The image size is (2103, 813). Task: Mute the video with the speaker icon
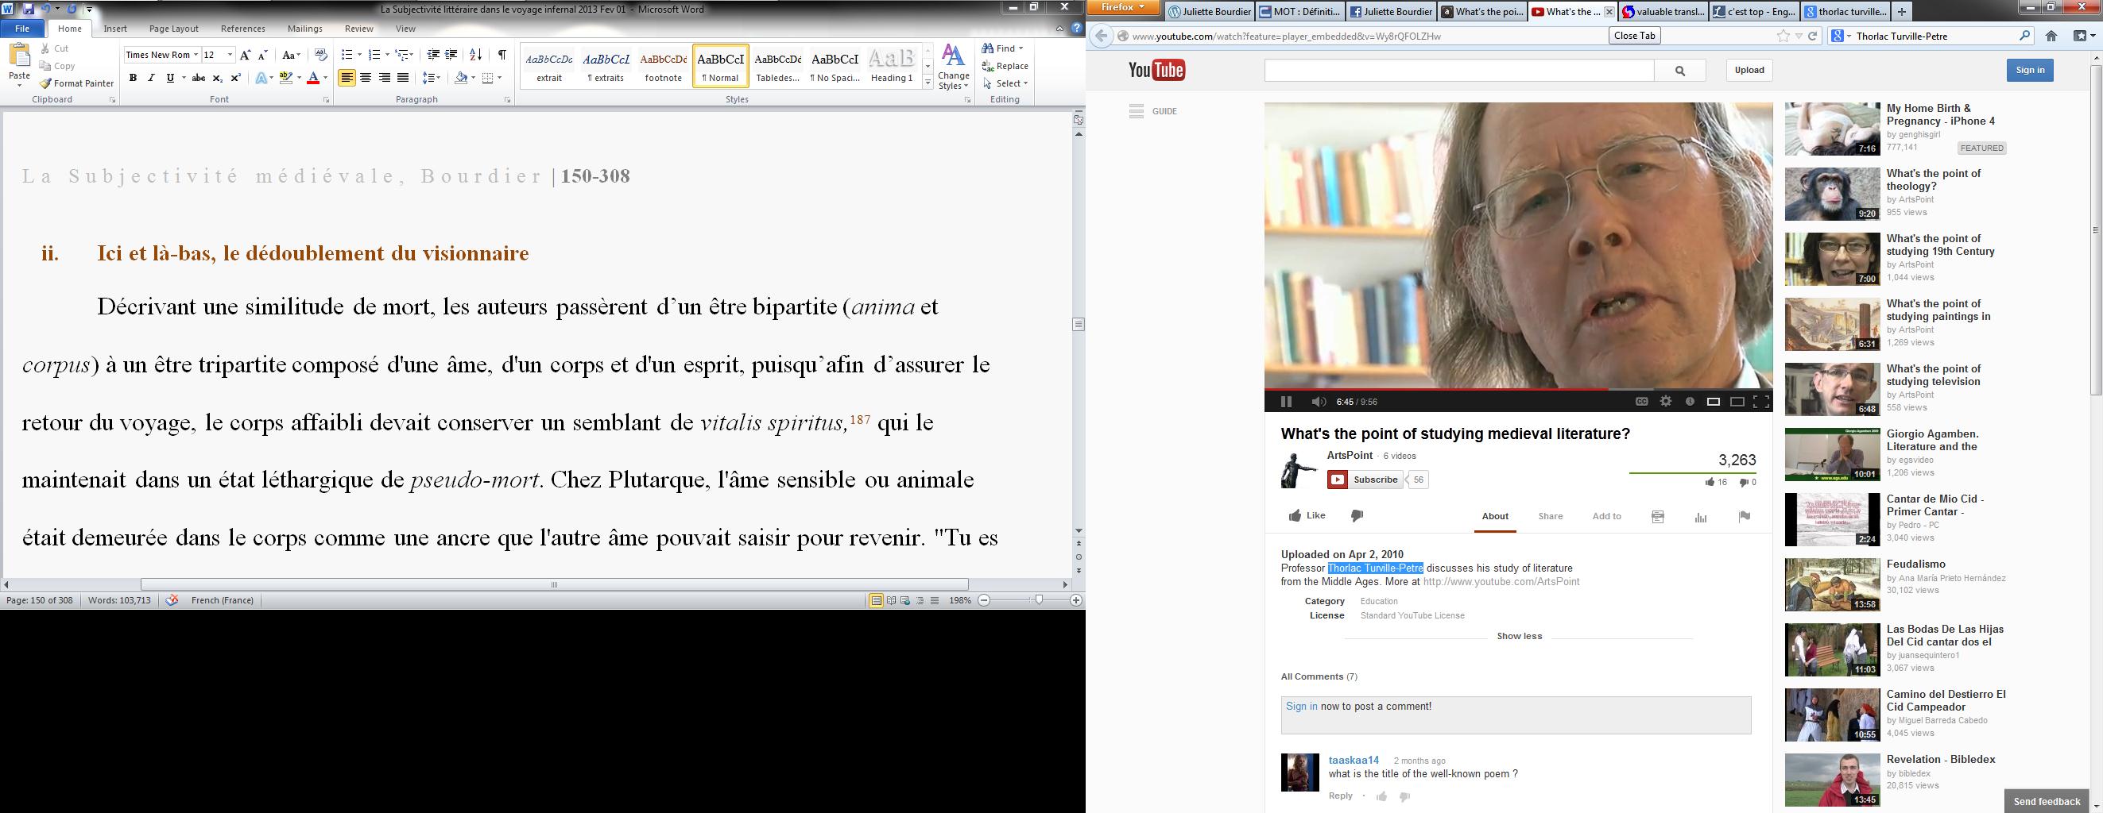(1319, 401)
